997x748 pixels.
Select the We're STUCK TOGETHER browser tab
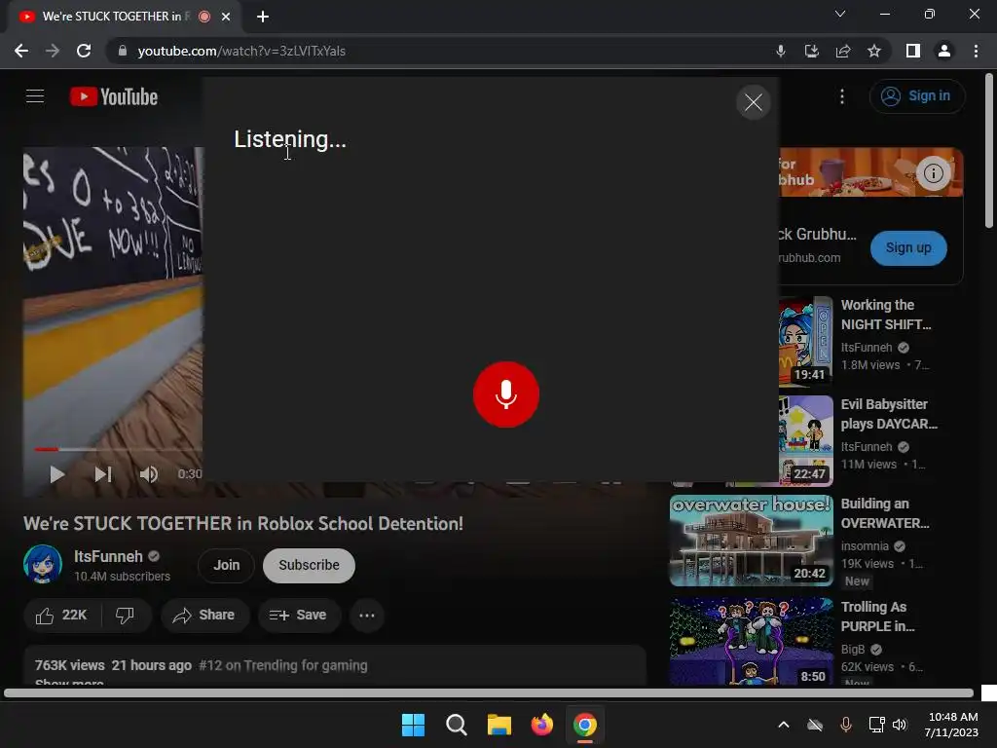125,17
